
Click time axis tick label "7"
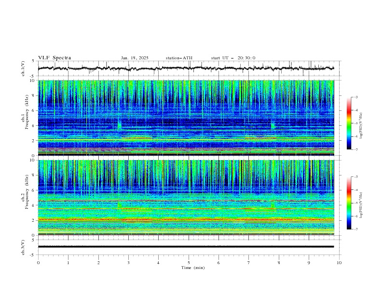point(249,263)
